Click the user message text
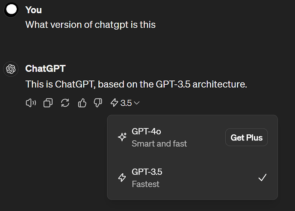Screen dimensions: 295x211 [x=91, y=25]
